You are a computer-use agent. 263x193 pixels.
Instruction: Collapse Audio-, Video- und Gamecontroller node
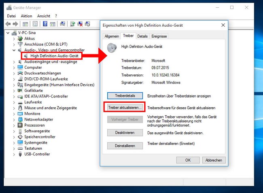[x=14, y=50]
